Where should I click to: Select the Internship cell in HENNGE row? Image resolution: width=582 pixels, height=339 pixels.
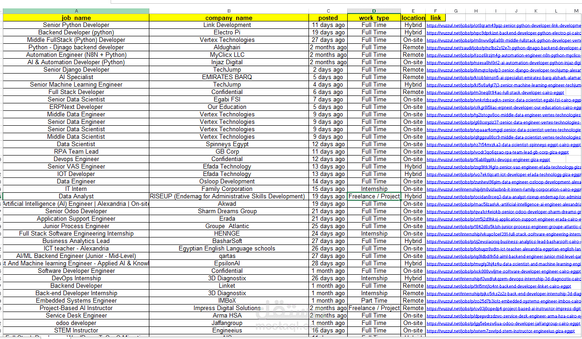374,234
